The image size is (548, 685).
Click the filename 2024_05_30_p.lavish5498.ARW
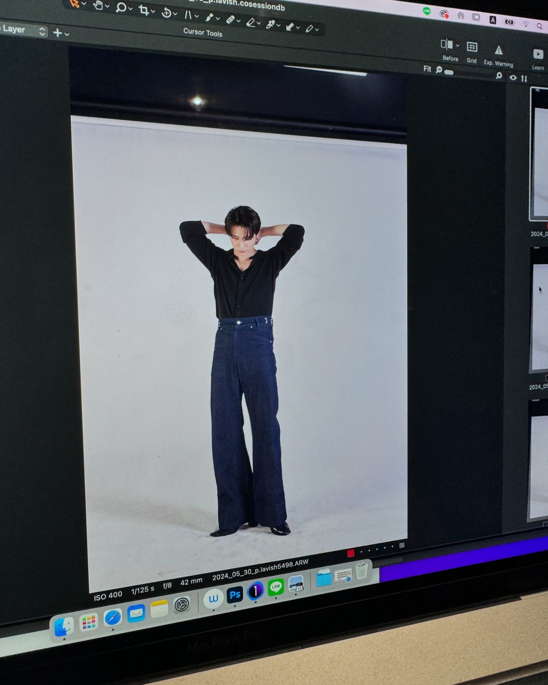pos(260,570)
